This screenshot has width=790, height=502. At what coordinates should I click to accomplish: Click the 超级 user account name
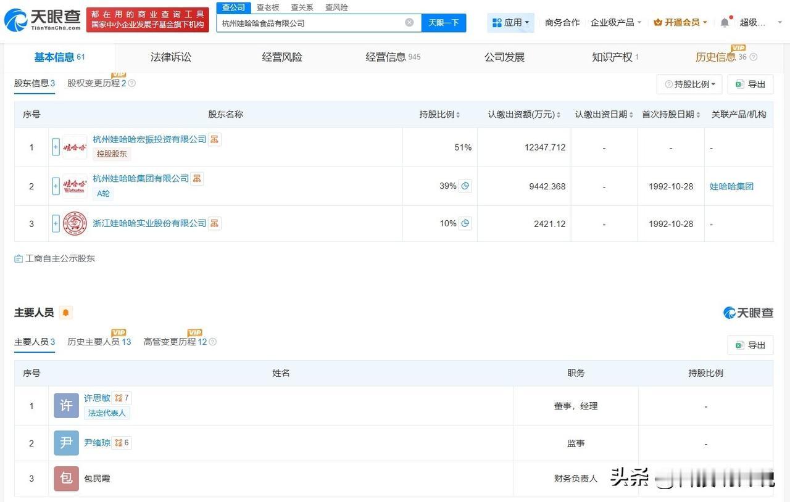pos(753,23)
